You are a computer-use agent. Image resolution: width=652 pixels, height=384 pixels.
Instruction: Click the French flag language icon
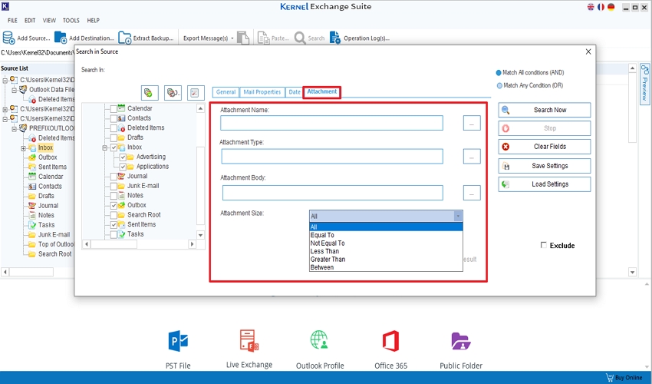pos(601,7)
